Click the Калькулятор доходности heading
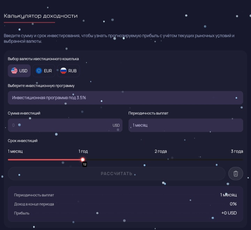 click(40, 16)
